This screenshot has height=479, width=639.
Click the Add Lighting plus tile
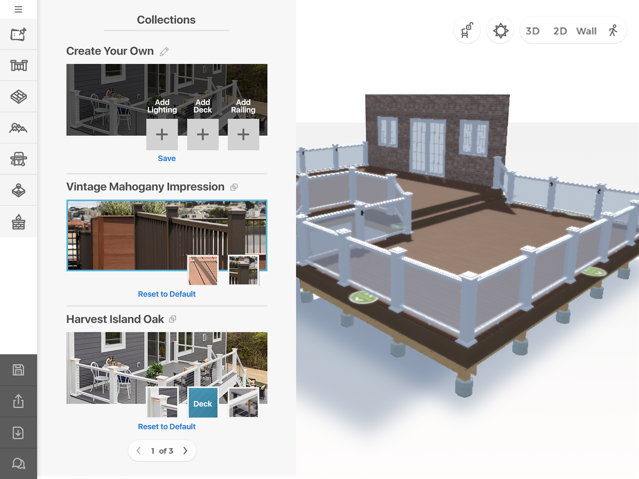point(162,134)
